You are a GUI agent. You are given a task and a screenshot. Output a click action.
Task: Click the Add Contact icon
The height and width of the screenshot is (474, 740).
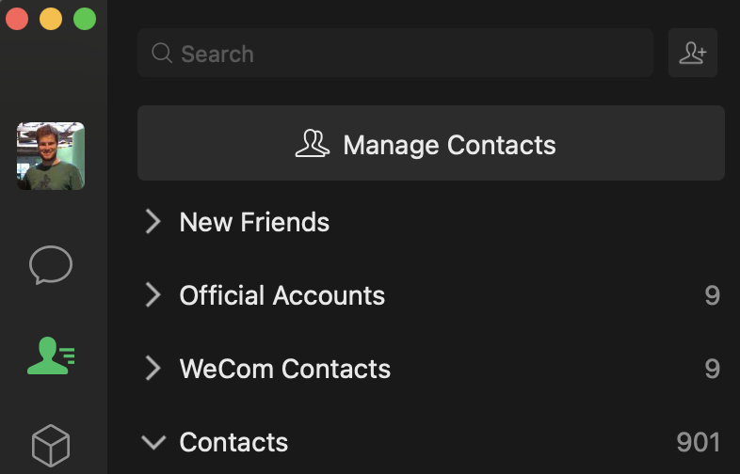point(693,53)
